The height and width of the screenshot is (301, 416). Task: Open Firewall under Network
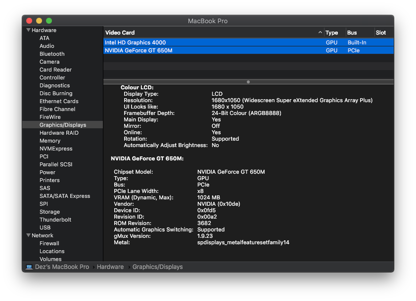(49, 244)
